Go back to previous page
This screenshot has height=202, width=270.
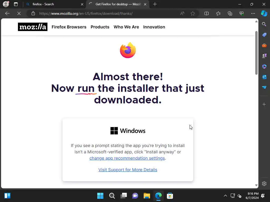pyautogui.click(x=7, y=13)
